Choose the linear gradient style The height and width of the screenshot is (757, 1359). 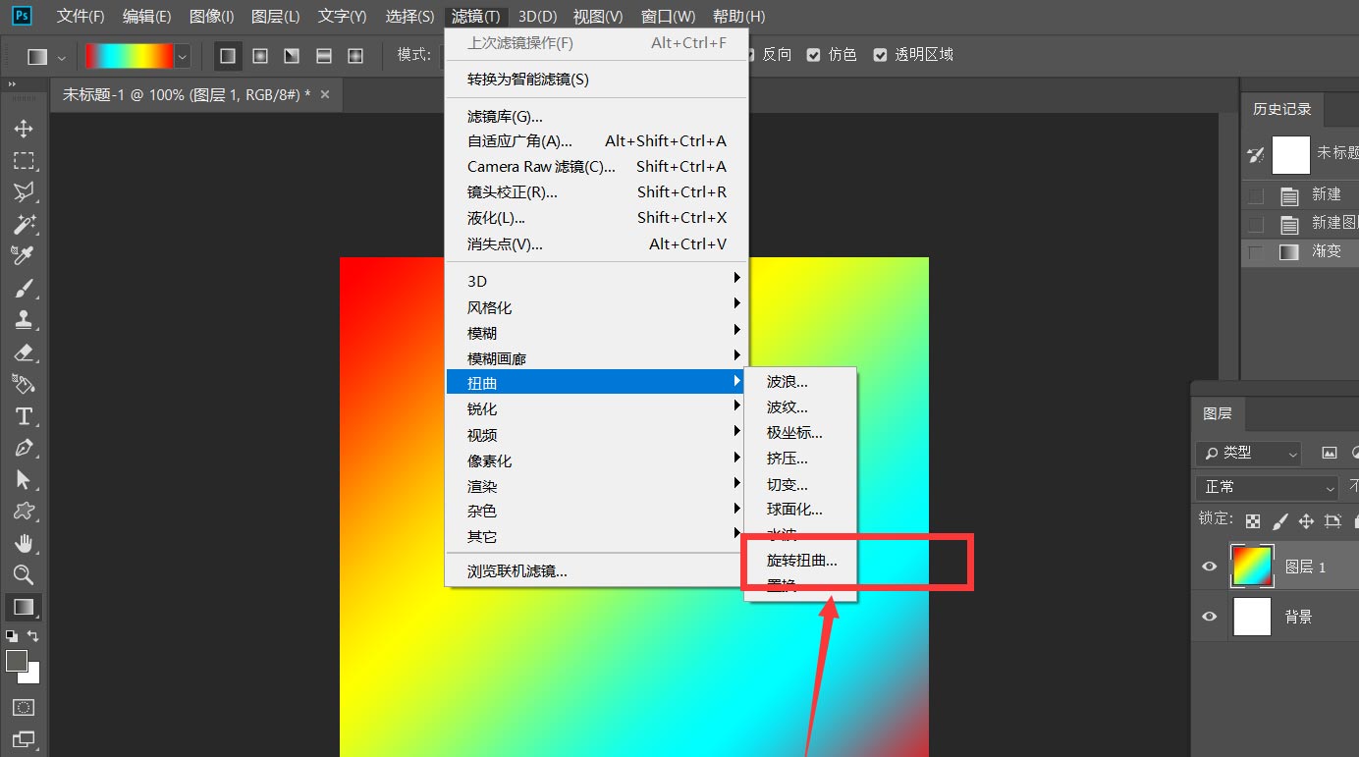click(228, 56)
